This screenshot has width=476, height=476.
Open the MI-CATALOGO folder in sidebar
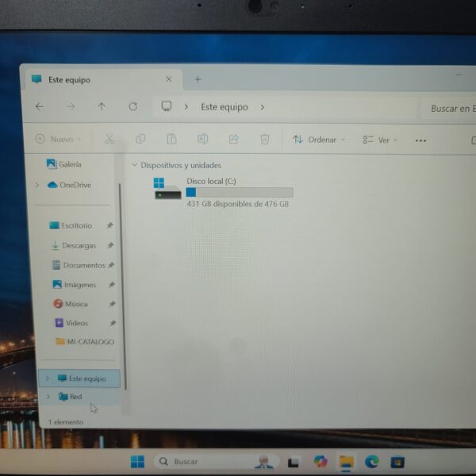tap(85, 341)
